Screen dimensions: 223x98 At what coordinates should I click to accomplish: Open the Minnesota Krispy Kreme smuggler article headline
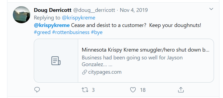click(145, 50)
